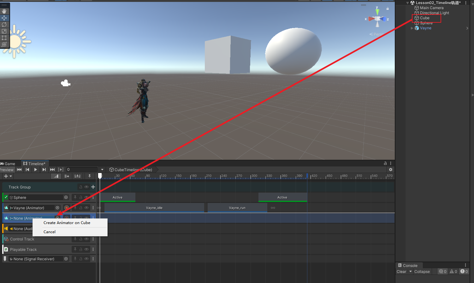Click the Preview button in Timeline
Screen dimensions: 474x283
pyautogui.click(x=7, y=170)
